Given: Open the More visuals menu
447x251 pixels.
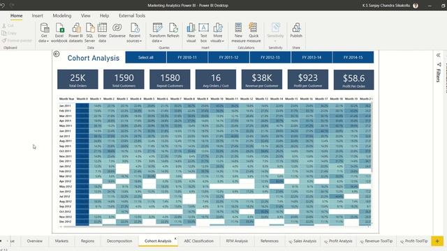Looking at the screenshot, I should pyautogui.click(x=217, y=33).
